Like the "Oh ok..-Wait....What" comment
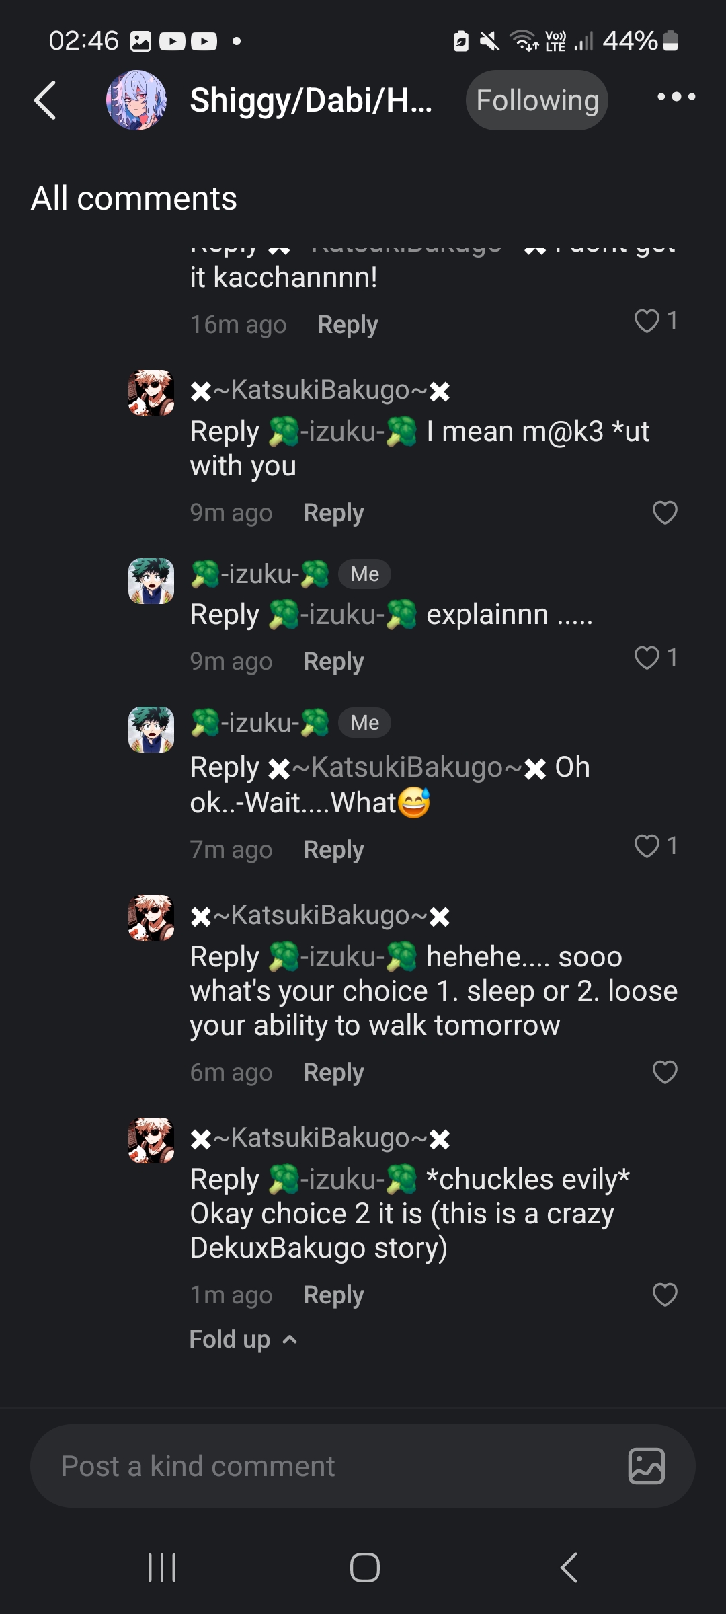Viewport: 726px width, 1614px height. tap(647, 846)
